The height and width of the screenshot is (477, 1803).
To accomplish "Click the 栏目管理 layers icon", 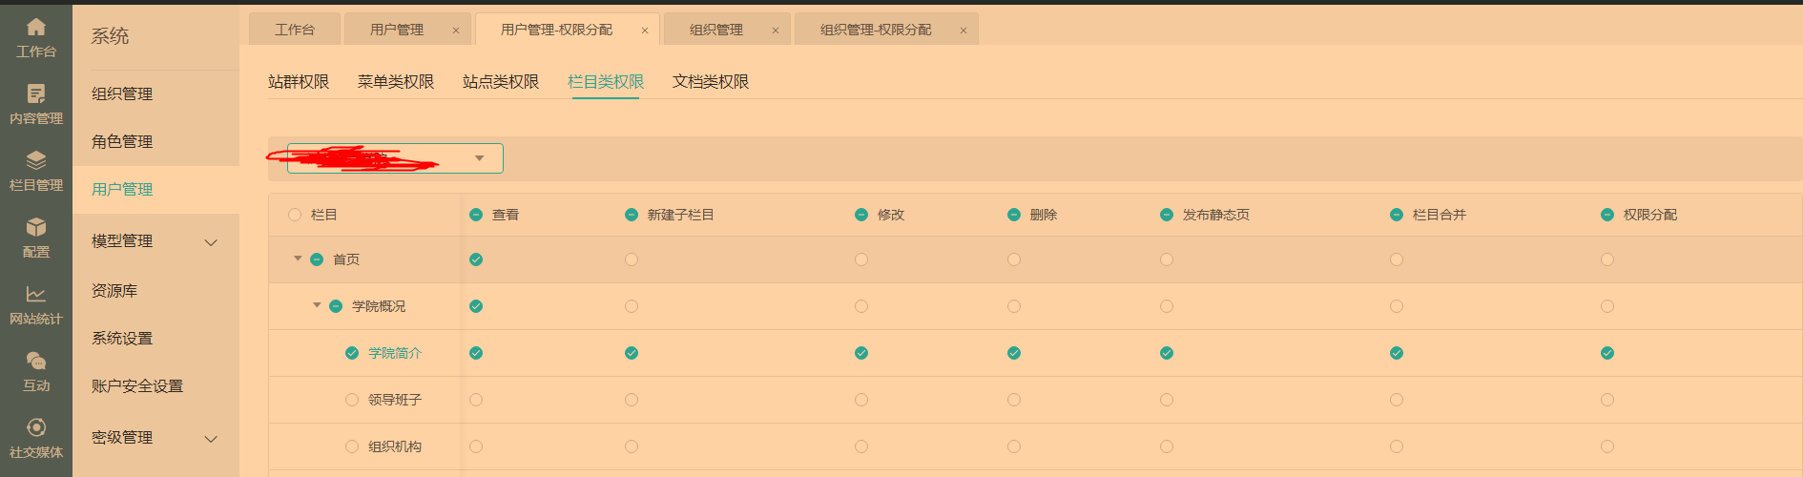I will [36, 160].
